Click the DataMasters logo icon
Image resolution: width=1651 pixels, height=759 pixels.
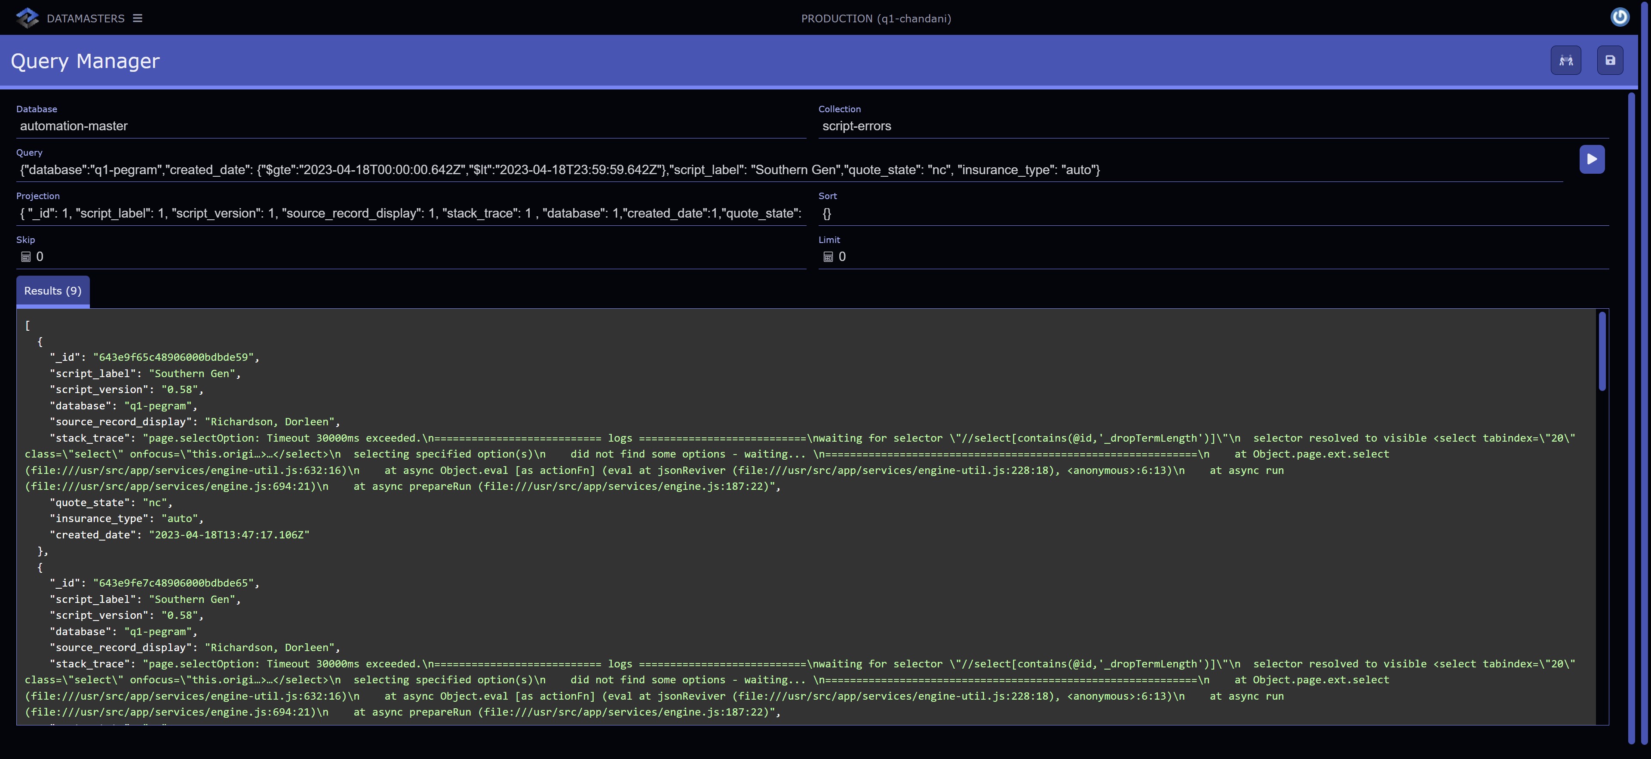(x=27, y=18)
